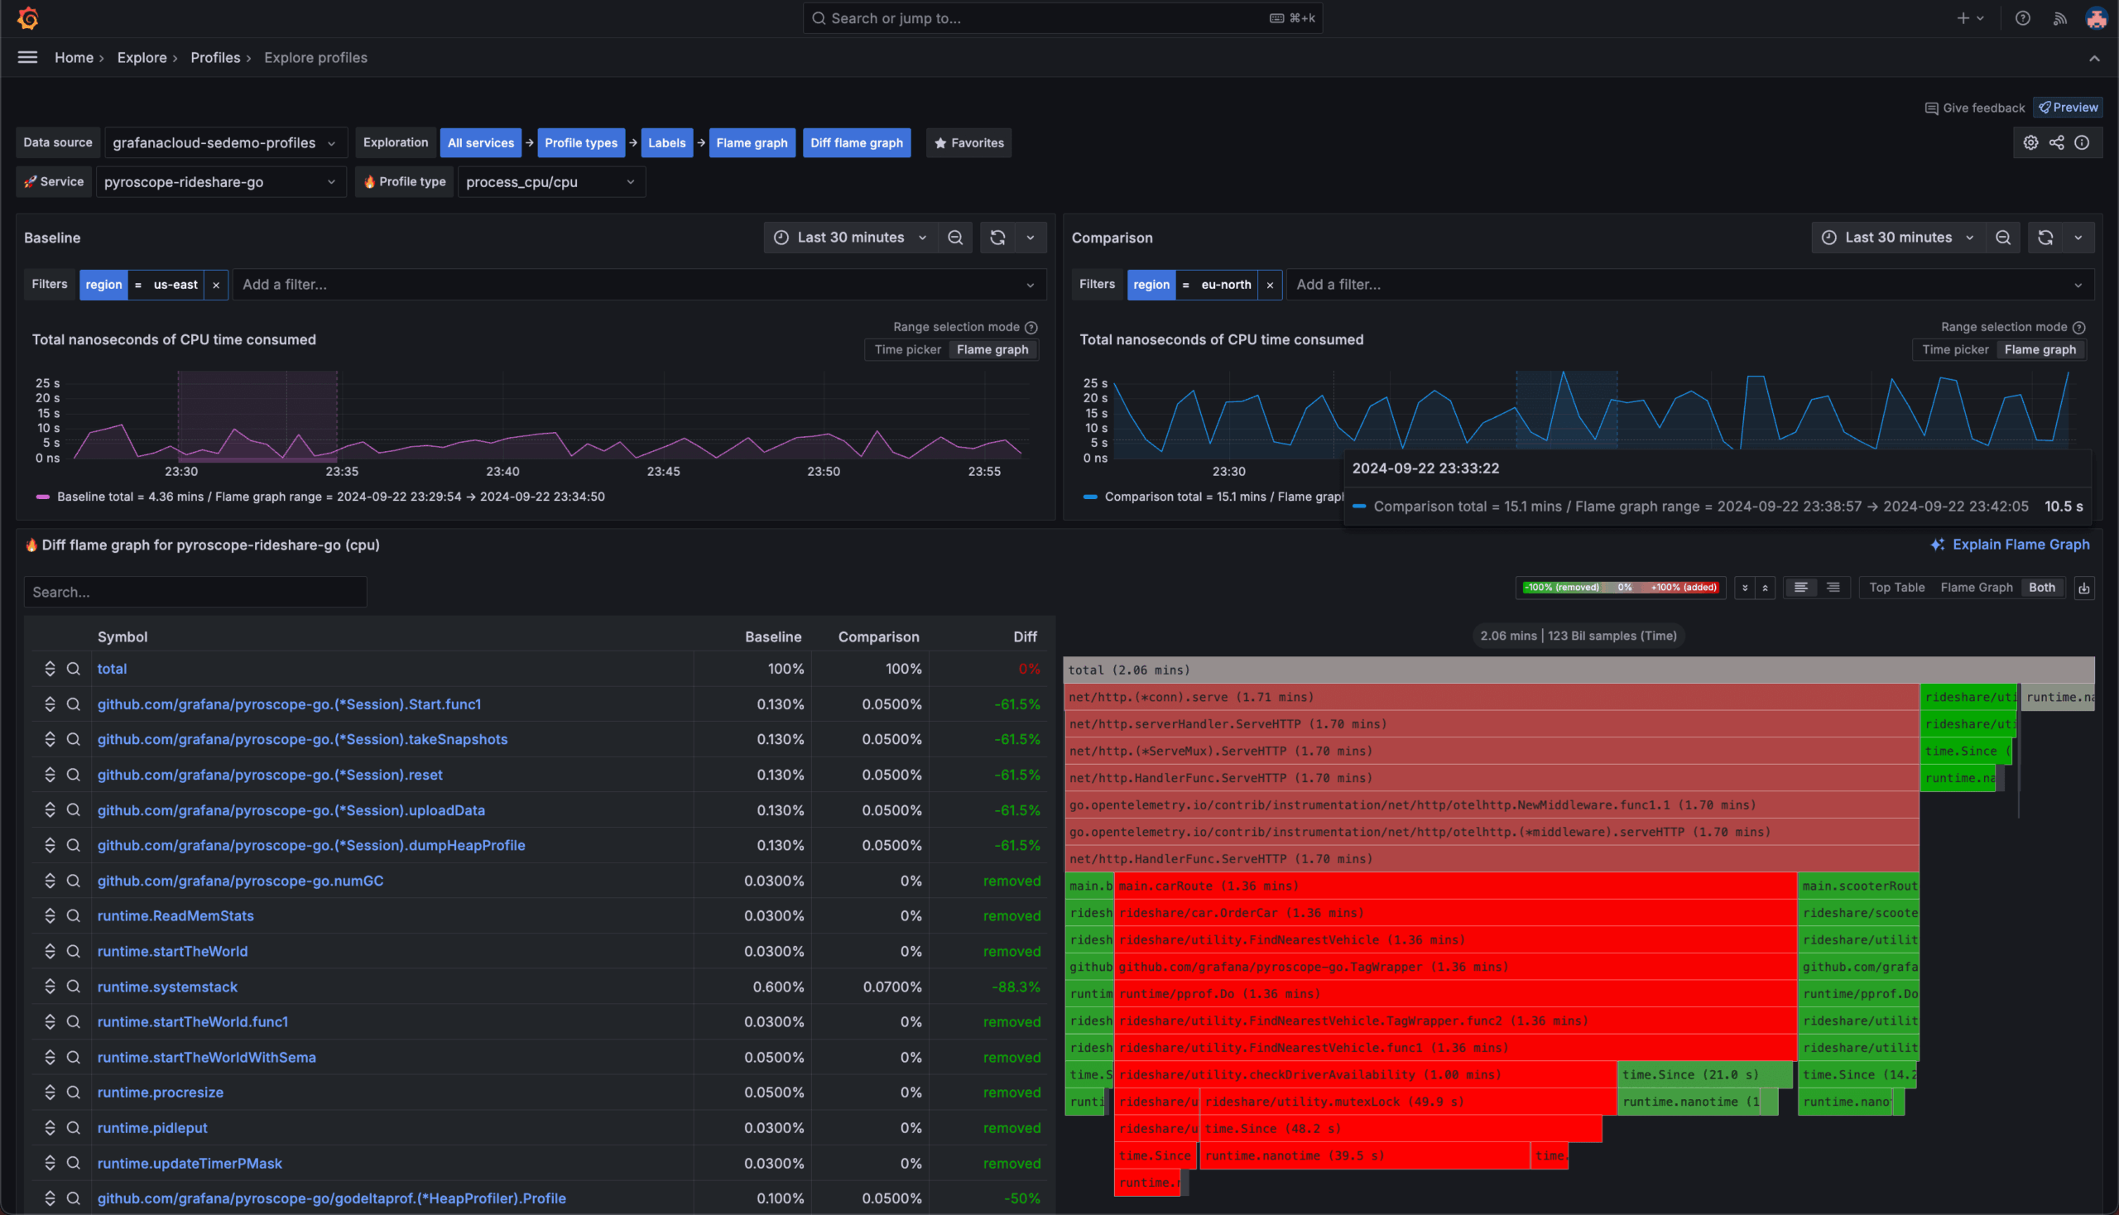The height and width of the screenshot is (1215, 2119).
Task: Zoom out Baseline time range
Action: point(955,238)
